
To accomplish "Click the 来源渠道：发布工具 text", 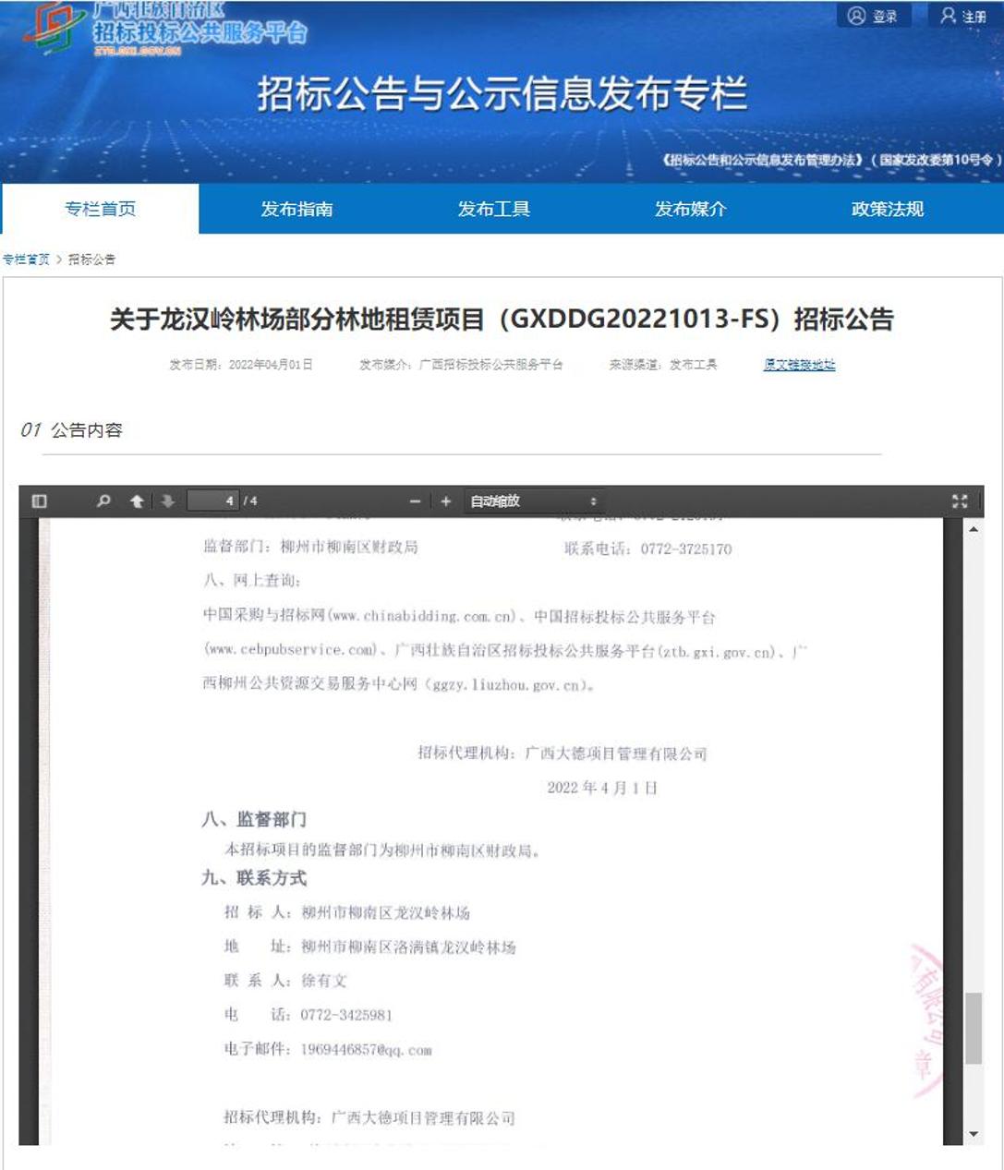I will point(662,365).
